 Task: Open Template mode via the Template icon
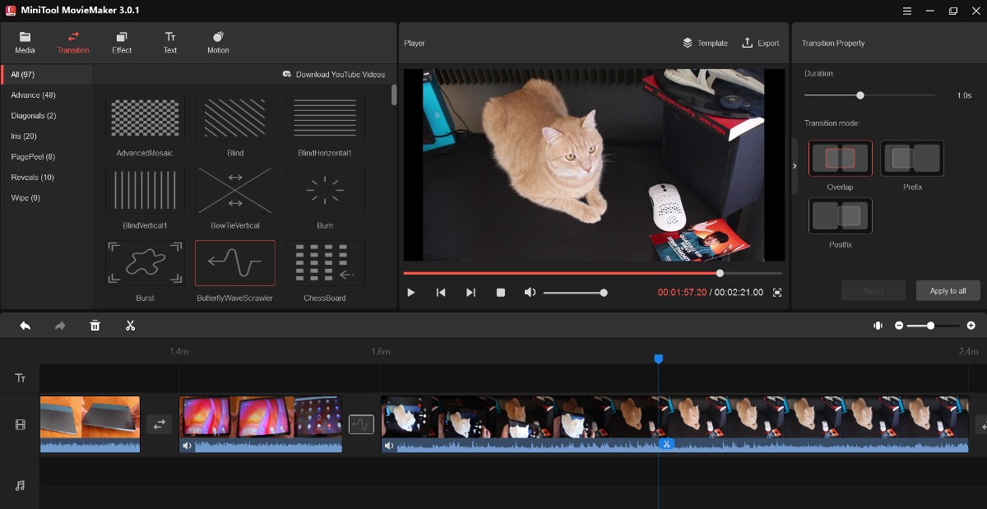(704, 43)
